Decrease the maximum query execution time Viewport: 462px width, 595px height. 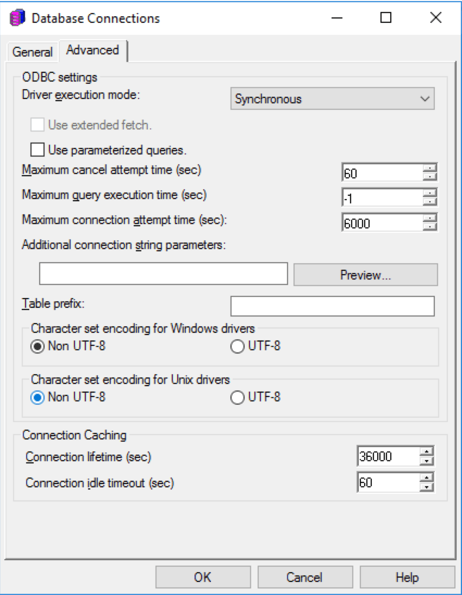coord(430,202)
